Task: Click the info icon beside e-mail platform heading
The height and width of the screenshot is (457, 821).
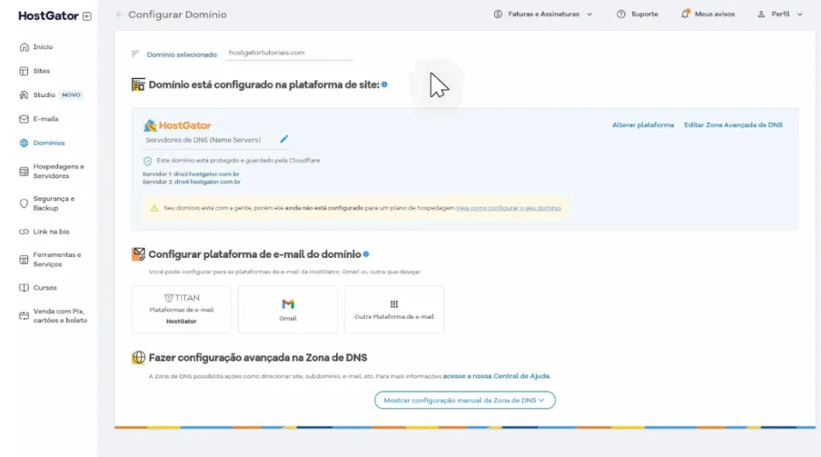Action: pos(366,254)
